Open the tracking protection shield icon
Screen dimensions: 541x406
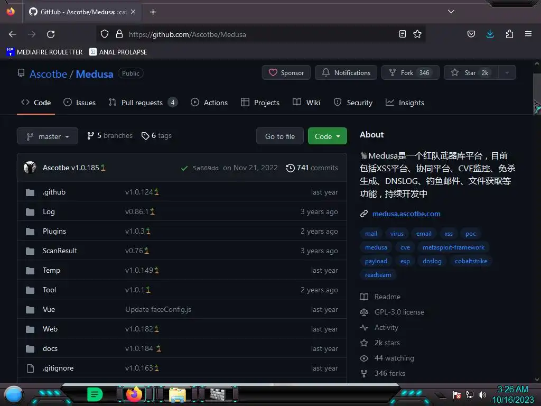tap(105, 34)
